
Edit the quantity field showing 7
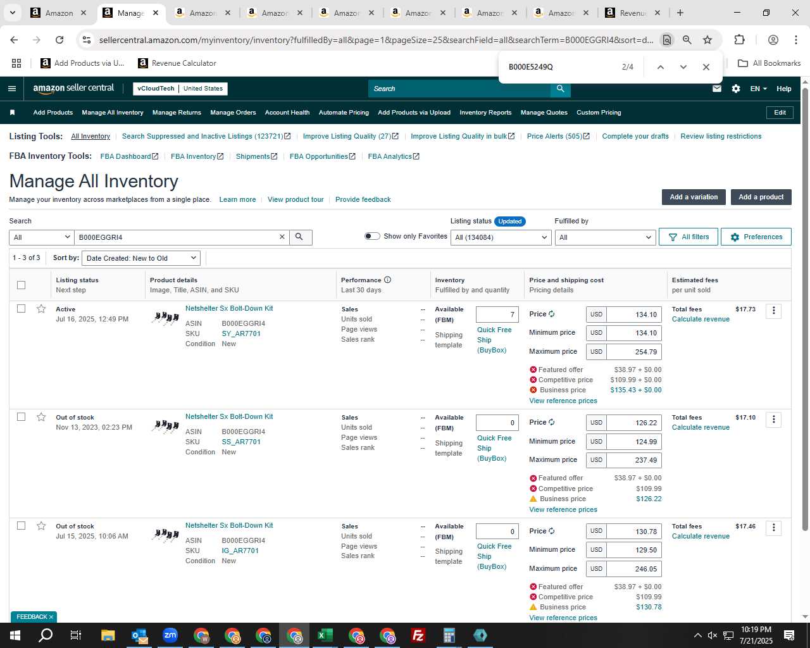point(497,315)
